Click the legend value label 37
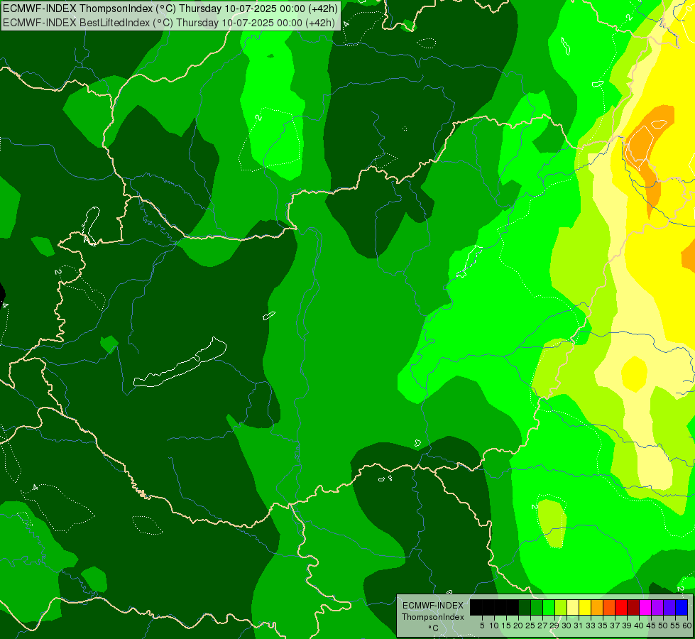The width and height of the screenshot is (695, 639). pyautogui.click(x=615, y=626)
